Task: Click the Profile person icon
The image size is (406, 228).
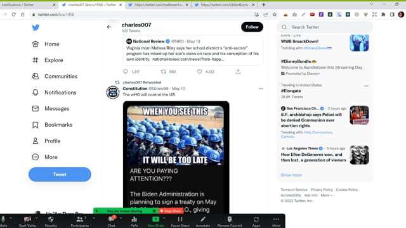Action: (x=36, y=141)
